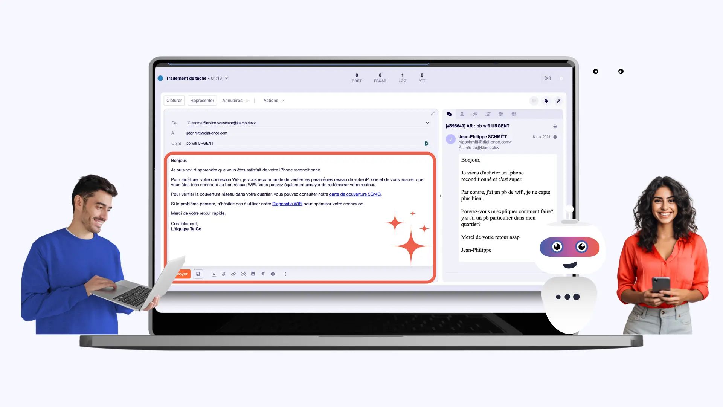Switch to the contact person tab
Screen dimensions: 723x407
click(x=462, y=114)
